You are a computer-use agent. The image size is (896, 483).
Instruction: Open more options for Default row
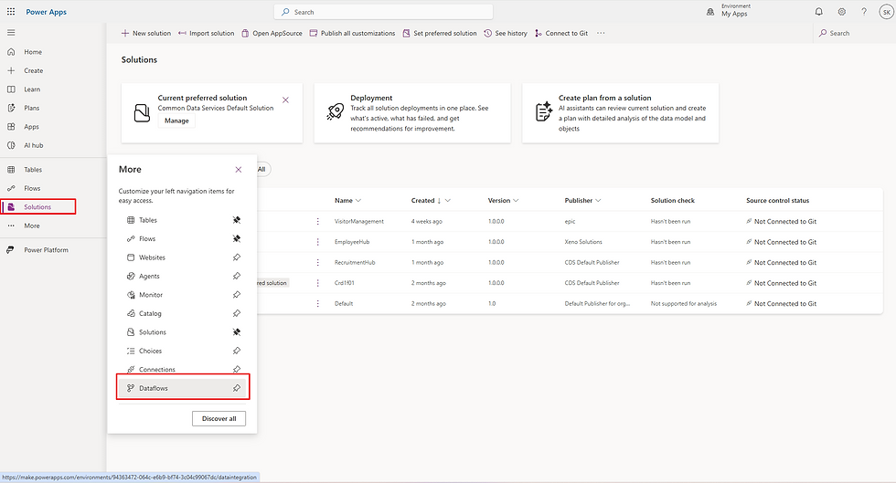pyautogui.click(x=318, y=304)
